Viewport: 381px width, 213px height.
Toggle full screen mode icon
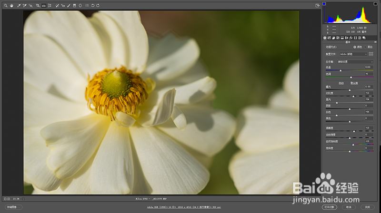(317, 6)
